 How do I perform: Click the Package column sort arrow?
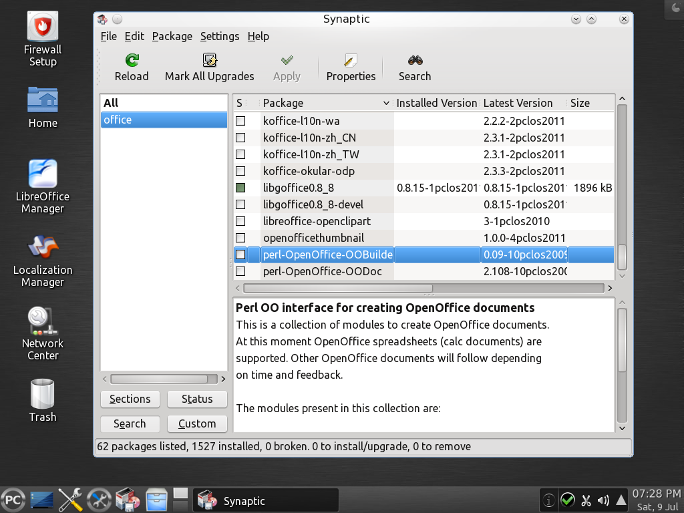tap(386, 103)
